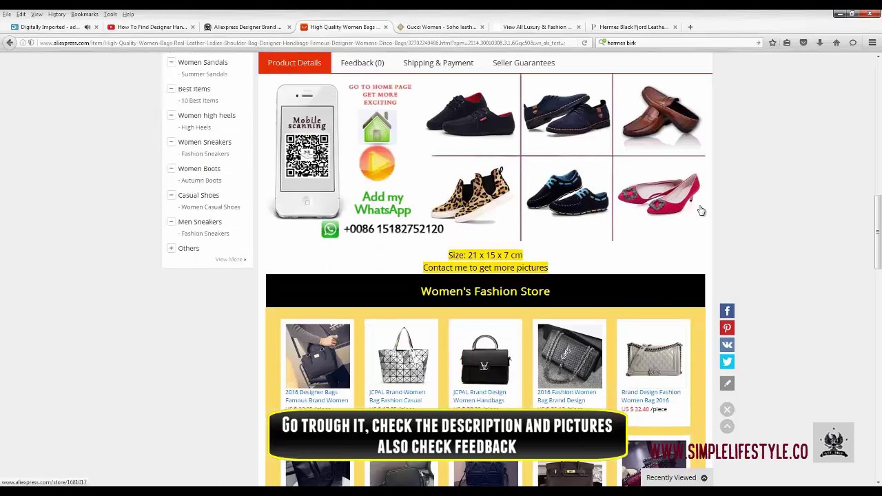Open a new browser tab
The image size is (882, 496).
[690, 27]
